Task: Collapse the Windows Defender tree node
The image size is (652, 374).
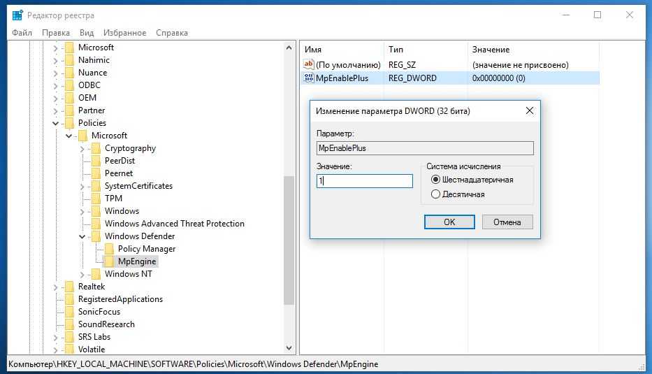Action: [x=82, y=236]
